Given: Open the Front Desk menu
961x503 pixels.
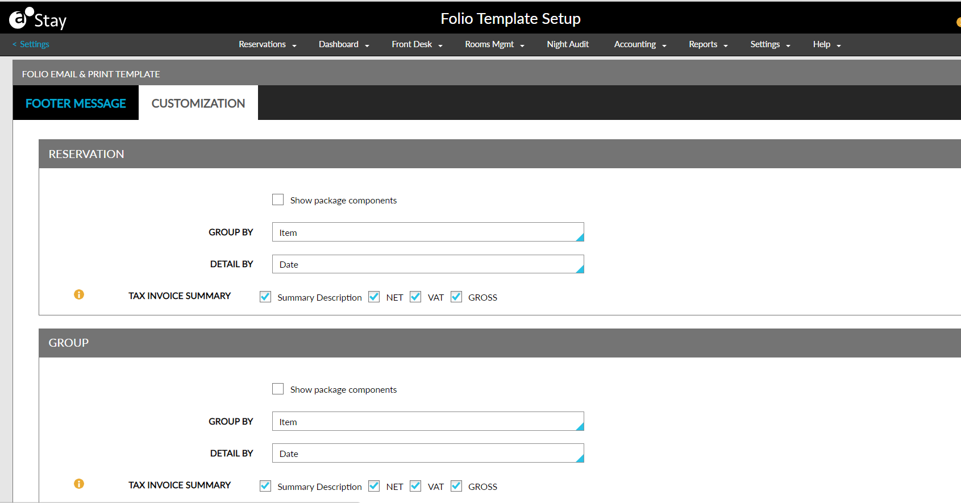Looking at the screenshot, I should click(x=417, y=44).
